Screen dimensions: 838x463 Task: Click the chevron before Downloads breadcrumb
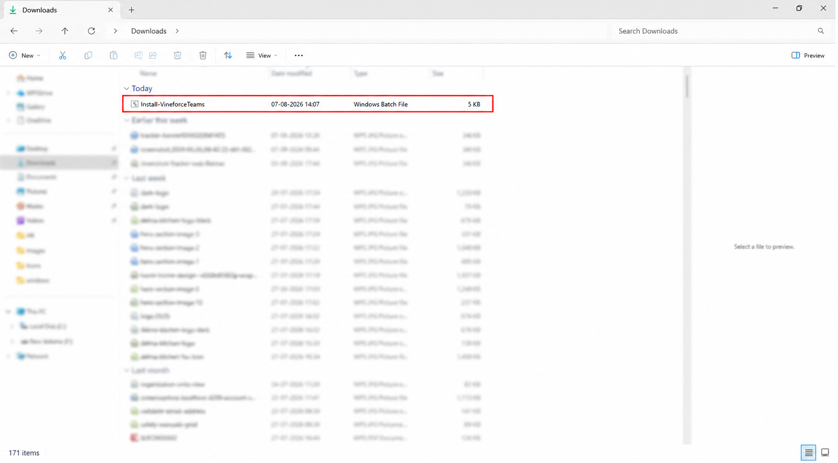click(115, 31)
